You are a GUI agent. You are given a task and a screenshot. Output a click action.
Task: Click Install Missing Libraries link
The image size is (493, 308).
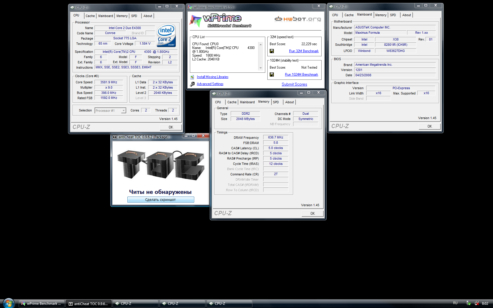[212, 77]
